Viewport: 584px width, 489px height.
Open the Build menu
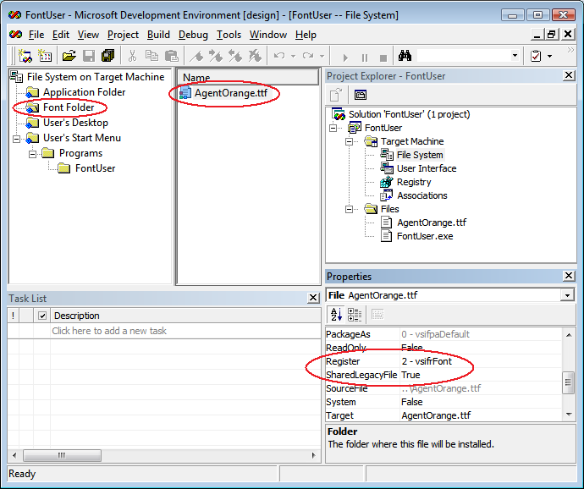coord(158,35)
